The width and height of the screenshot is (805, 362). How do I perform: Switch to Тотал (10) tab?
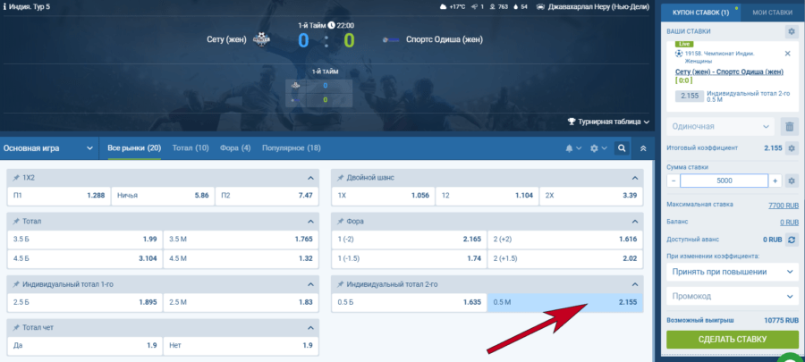[191, 148]
